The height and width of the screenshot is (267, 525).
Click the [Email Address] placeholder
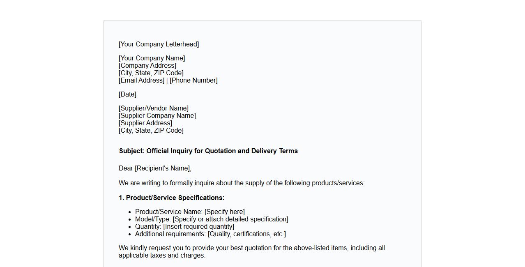[x=141, y=81]
